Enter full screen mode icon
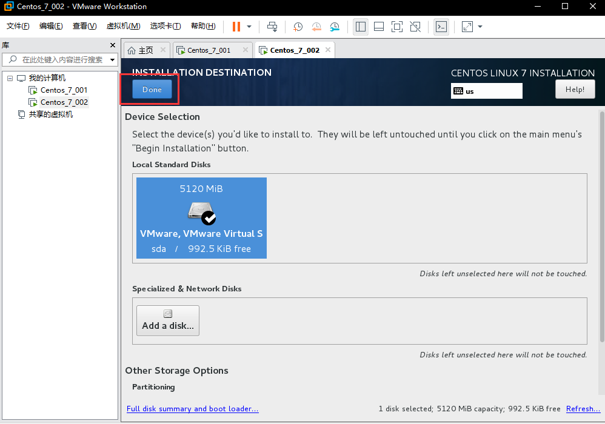This screenshot has height=424, width=605. (x=397, y=27)
